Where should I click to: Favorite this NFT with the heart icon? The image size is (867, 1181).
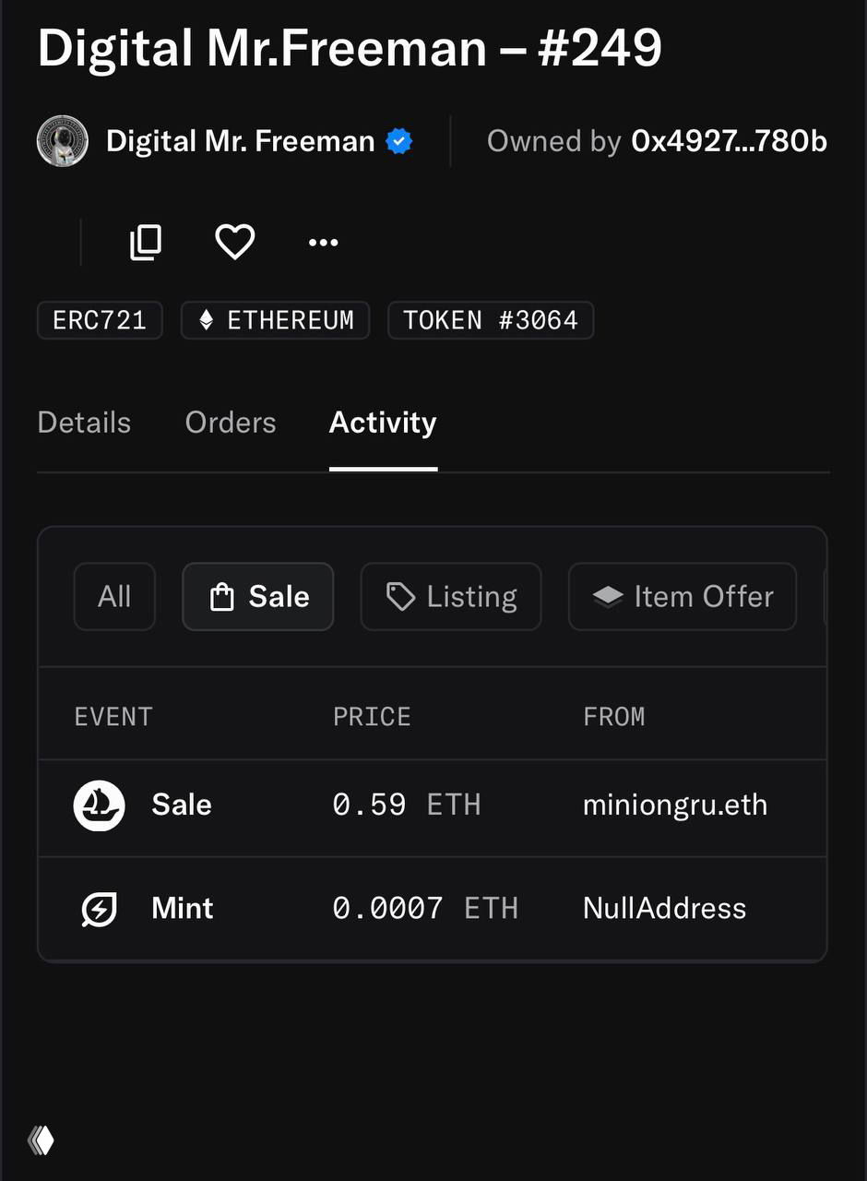point(234,243)
